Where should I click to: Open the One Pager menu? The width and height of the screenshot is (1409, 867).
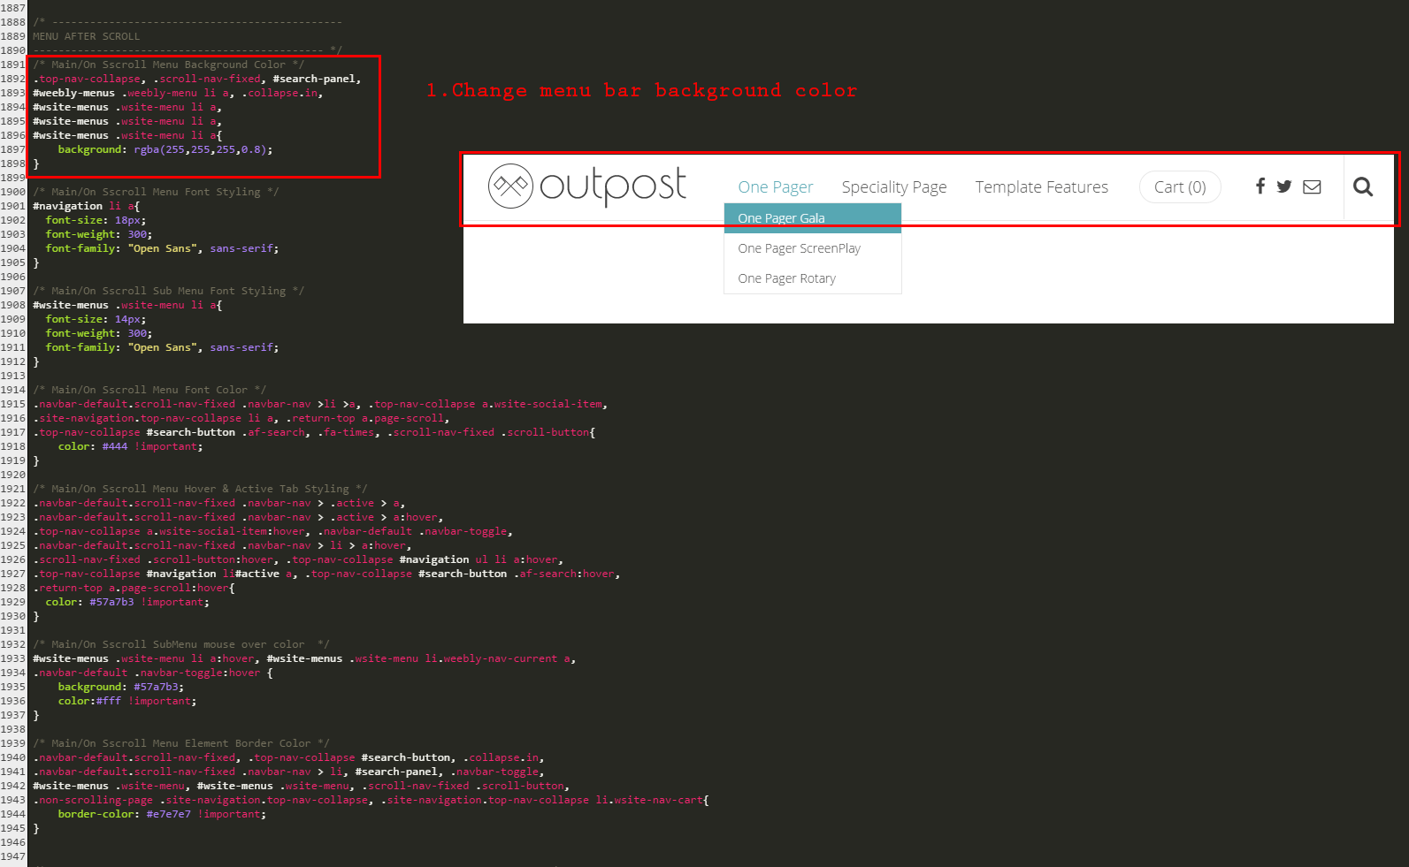[775, 187]
